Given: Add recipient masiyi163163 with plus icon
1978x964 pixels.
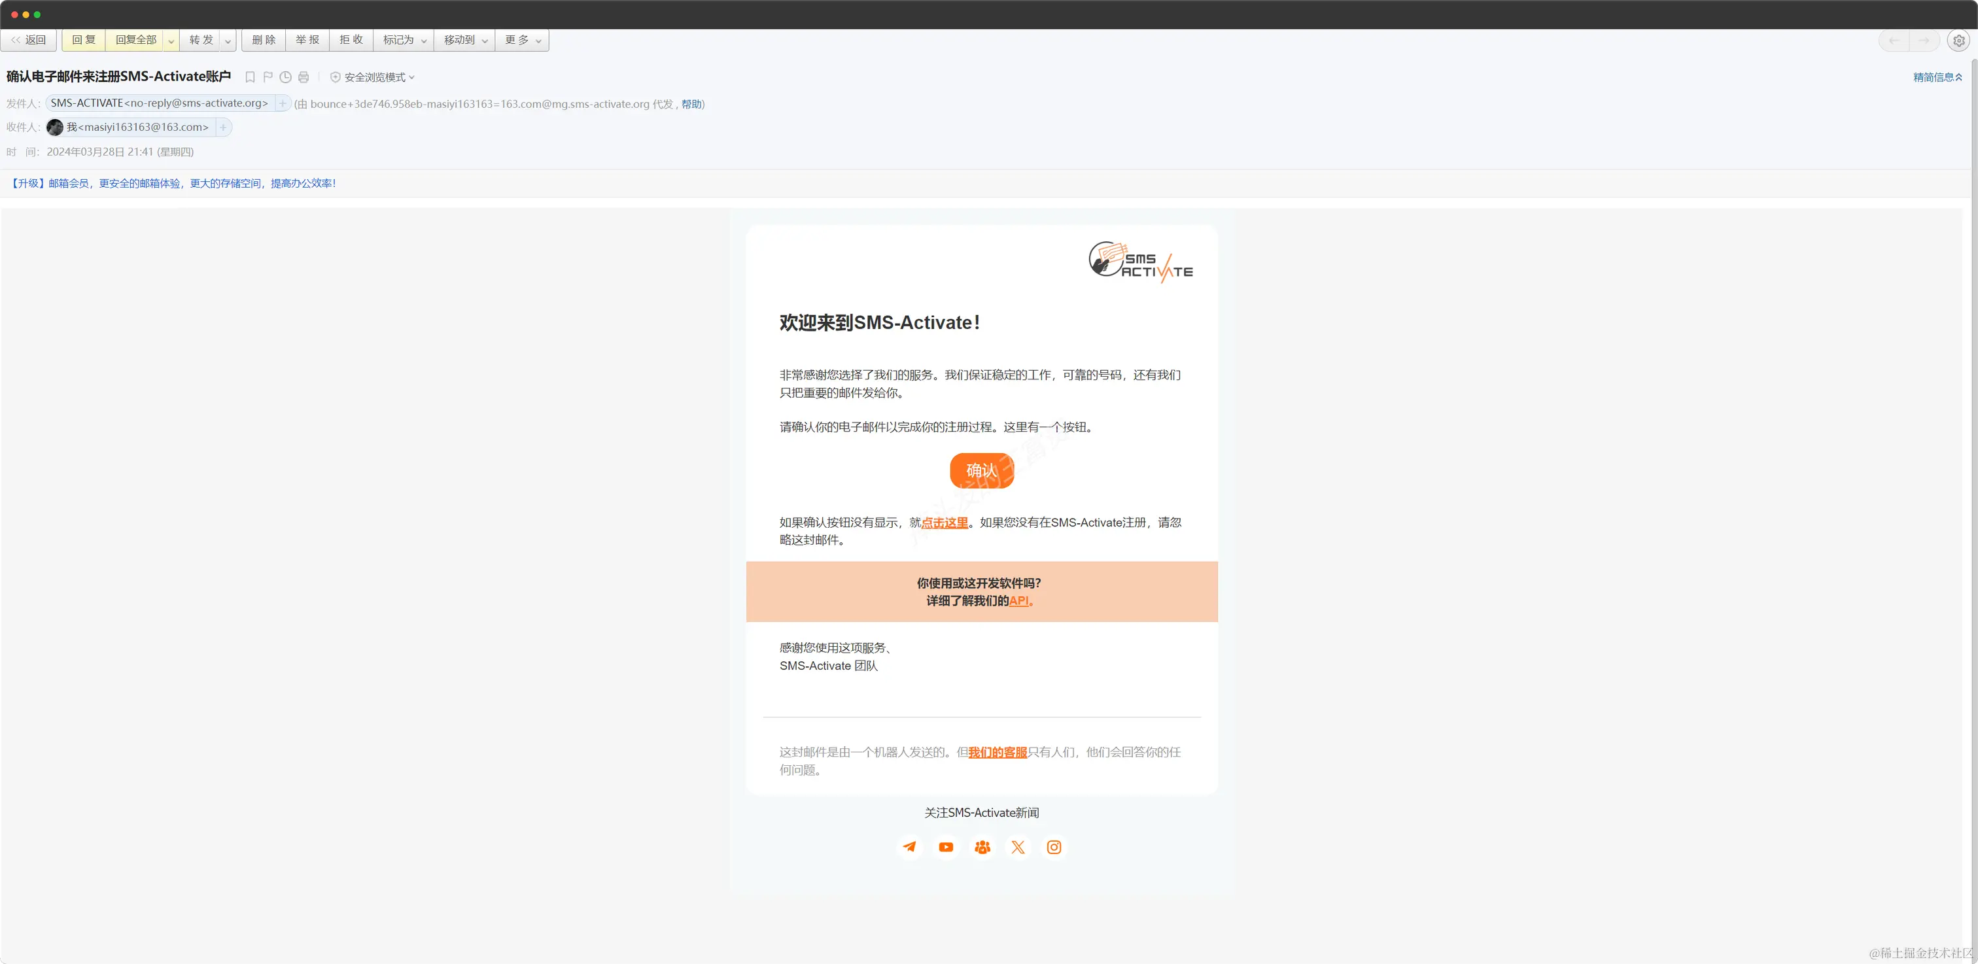Looking at the screenshot, I should click(x=224, y=128).
